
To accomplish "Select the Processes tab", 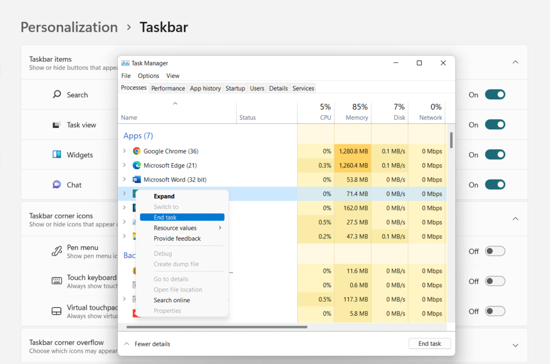I will [134, 88].
